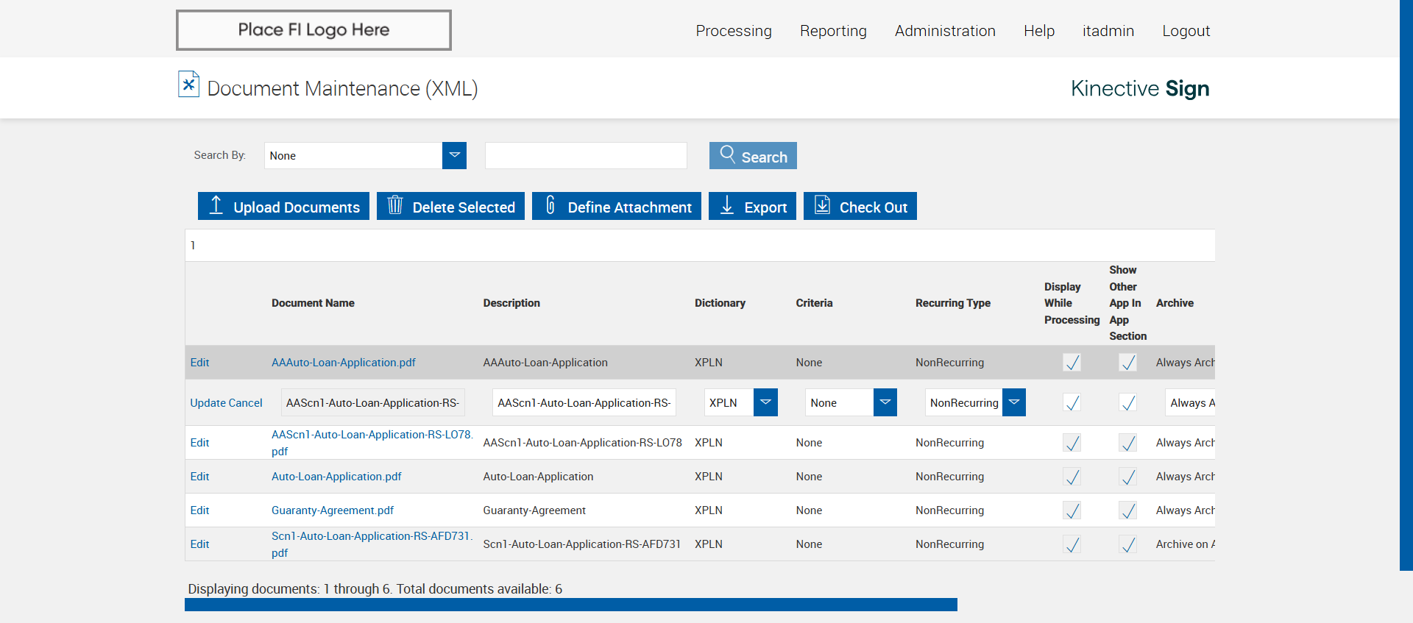
Task: Click the Define Attachment button
Action: coord(617,206)
